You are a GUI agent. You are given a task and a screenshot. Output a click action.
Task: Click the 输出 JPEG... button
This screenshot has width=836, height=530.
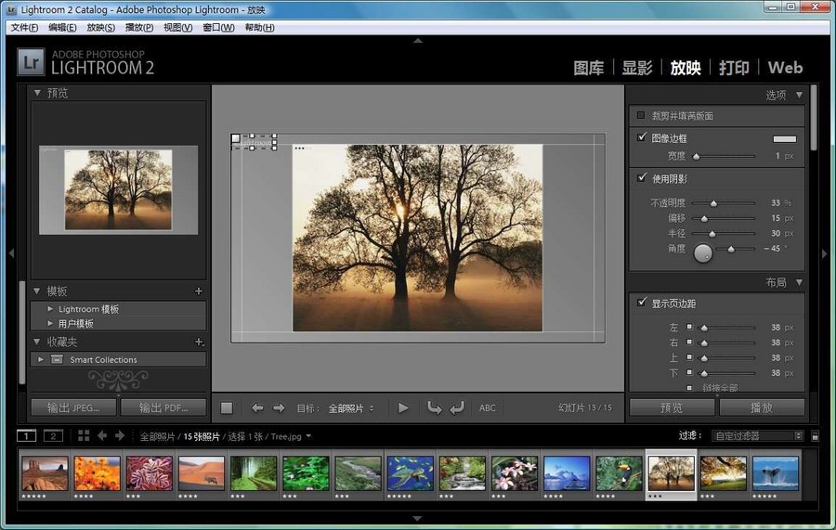pyautogui.click(x=73, y=407)
